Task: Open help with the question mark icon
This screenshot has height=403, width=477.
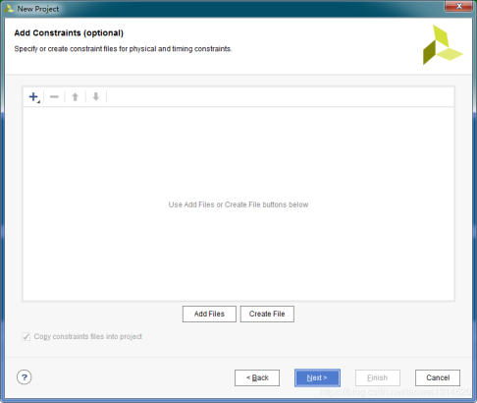Action: point(25,377)
